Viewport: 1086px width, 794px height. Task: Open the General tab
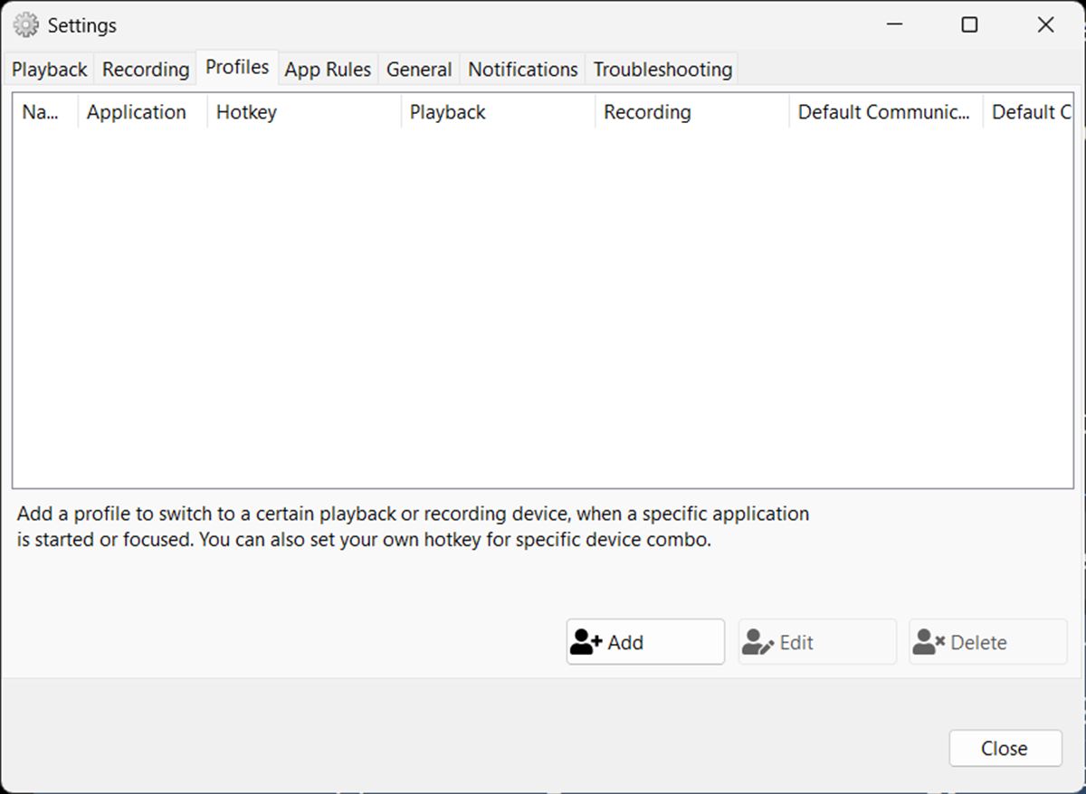(x=419, y=70)
